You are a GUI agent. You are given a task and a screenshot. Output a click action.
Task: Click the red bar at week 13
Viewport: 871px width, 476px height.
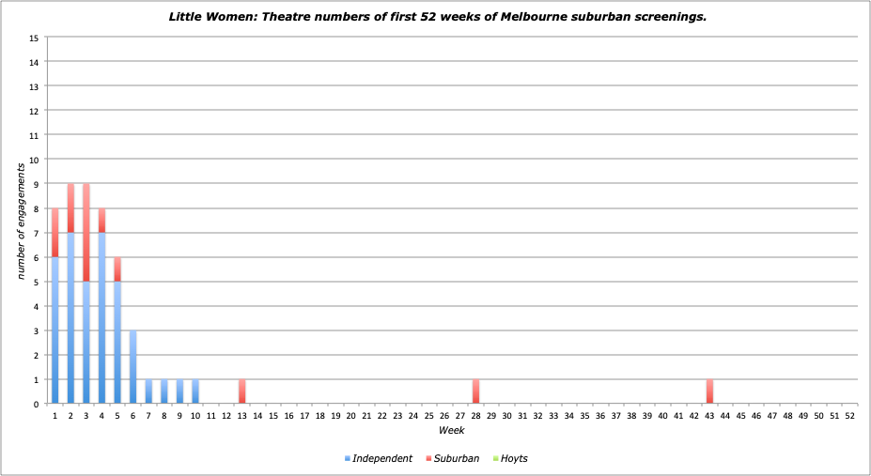(x=242, y=392)
